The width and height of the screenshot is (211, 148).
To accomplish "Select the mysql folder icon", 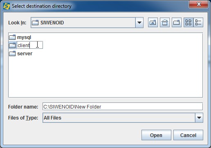I will (x=12, y=37).
